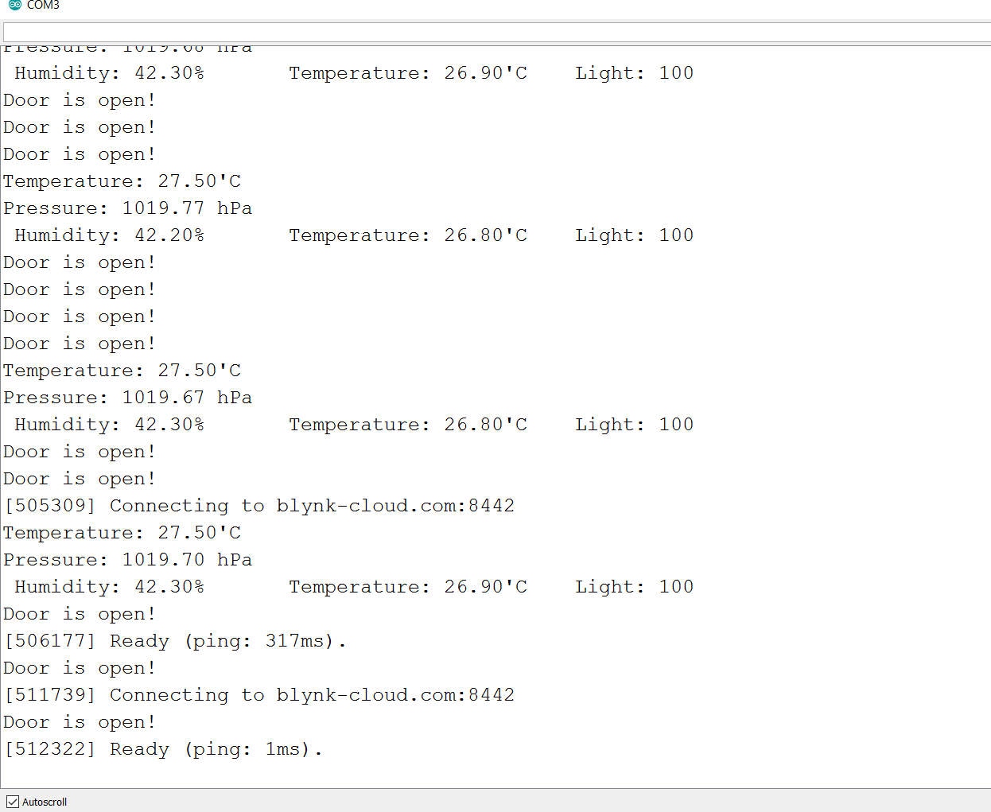Click the 1ms ping value
Screen dimensions: 991x812
tap(282, 749)
